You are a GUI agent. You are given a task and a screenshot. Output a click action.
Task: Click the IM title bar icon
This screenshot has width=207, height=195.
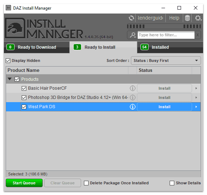[x=8, y=8]
